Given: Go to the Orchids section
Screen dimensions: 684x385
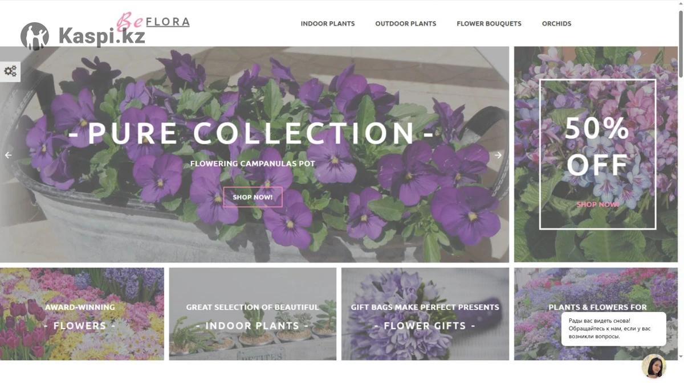Looking at the screenshot, I should (x=556, y=24).
